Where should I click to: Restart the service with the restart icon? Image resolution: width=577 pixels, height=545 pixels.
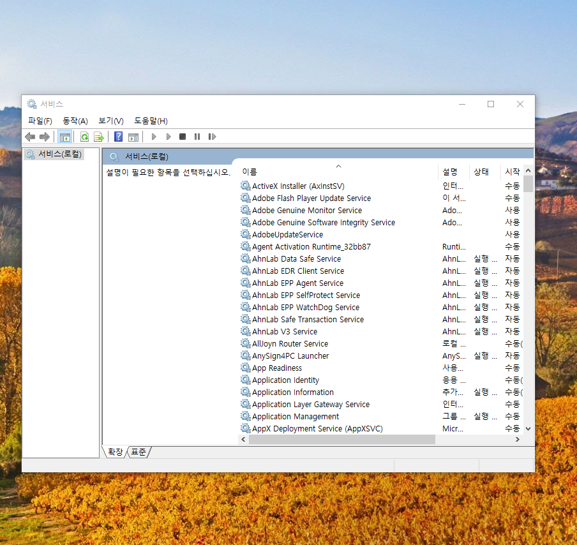pos(212,137)
